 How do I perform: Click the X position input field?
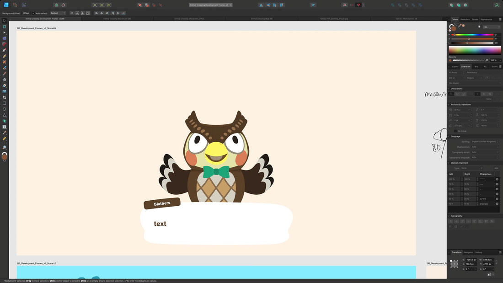pos(471,260)
